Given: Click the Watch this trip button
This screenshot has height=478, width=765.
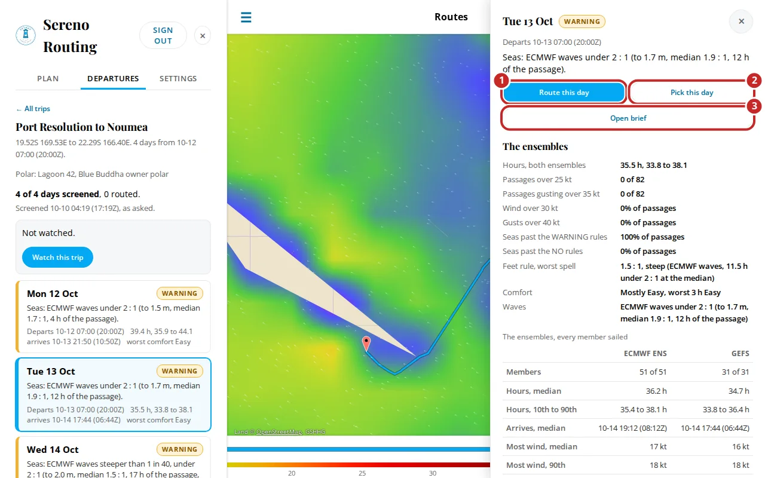Looking at the screenshot, I should click(x=57, y=257).
